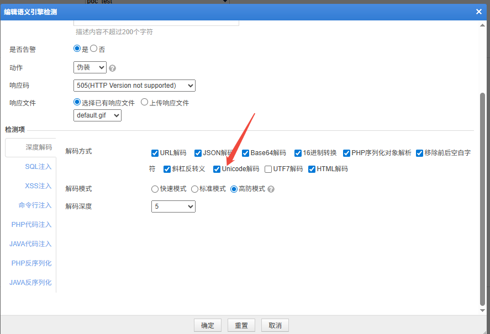The width and height of the screenshot is (490, 334).
Task: Click the help icon next to 动作 dropdown
Action: [x=113, y=68]
